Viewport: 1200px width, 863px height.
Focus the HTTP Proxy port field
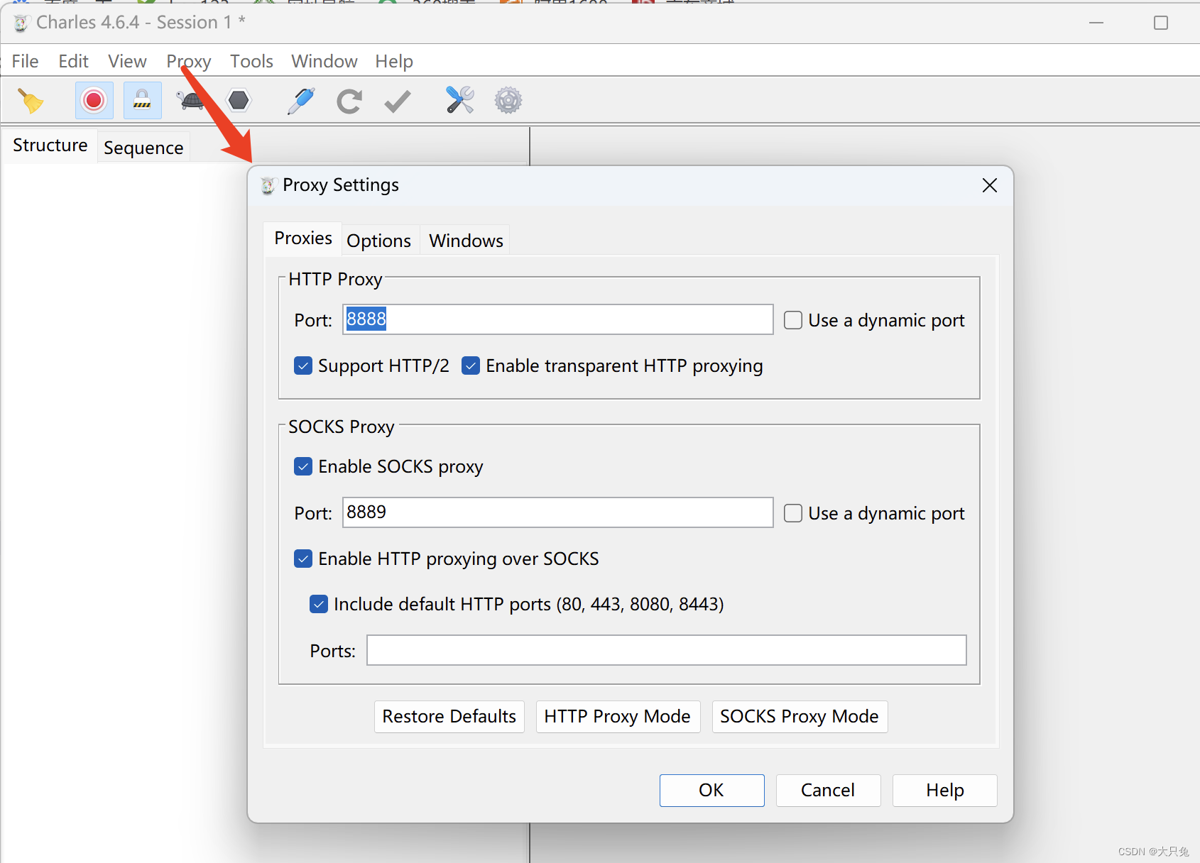[x=557, y=319]
